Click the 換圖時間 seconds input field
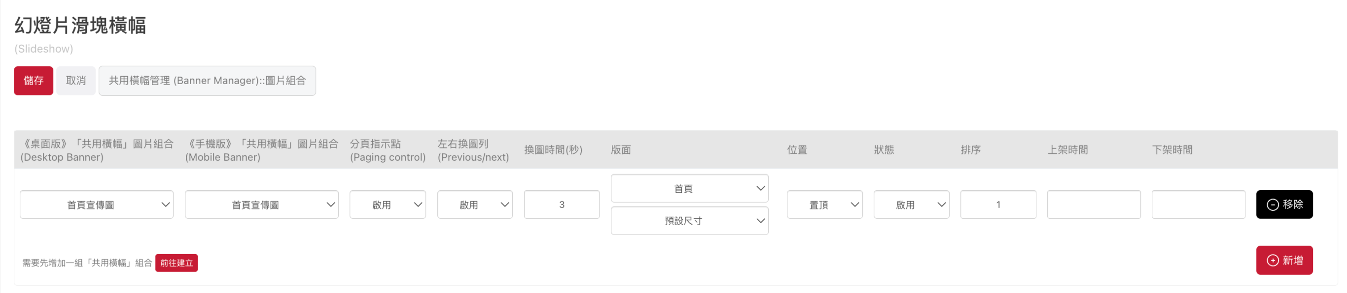This screenshot has width=1347, height=293. click(x=562, y=205)
